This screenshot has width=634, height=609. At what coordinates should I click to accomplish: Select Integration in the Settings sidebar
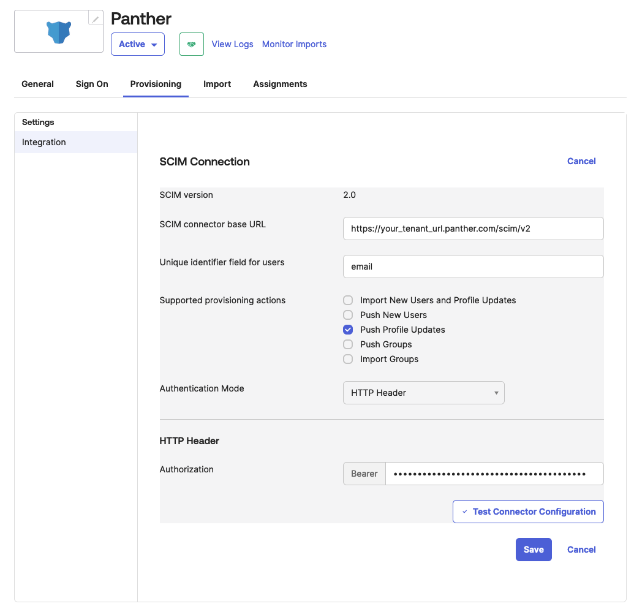pyautogui.click(x=43, y=142)
